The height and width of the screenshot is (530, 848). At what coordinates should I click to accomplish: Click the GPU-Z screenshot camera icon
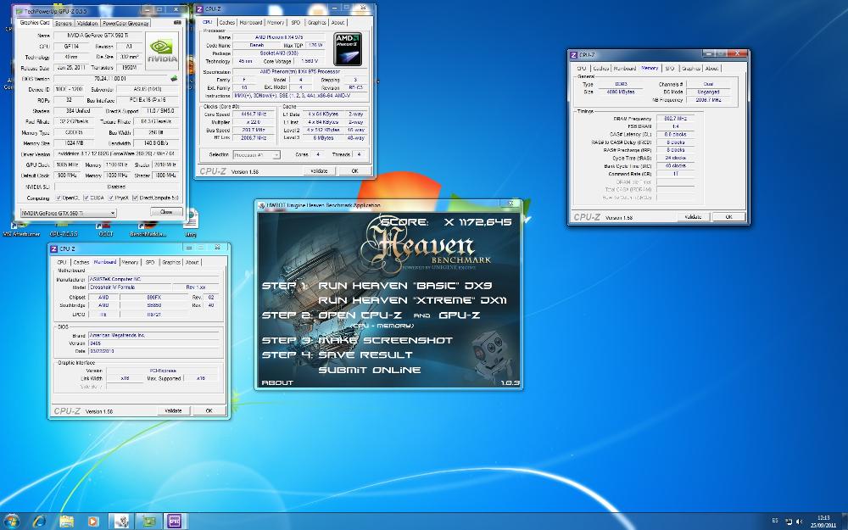coord(177,23)
